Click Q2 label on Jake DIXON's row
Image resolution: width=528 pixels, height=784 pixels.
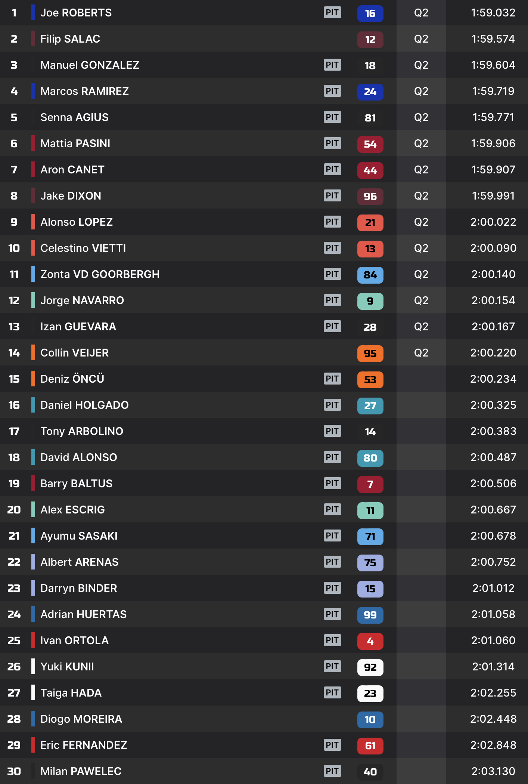pyautogui.click(x=421, y=196)
